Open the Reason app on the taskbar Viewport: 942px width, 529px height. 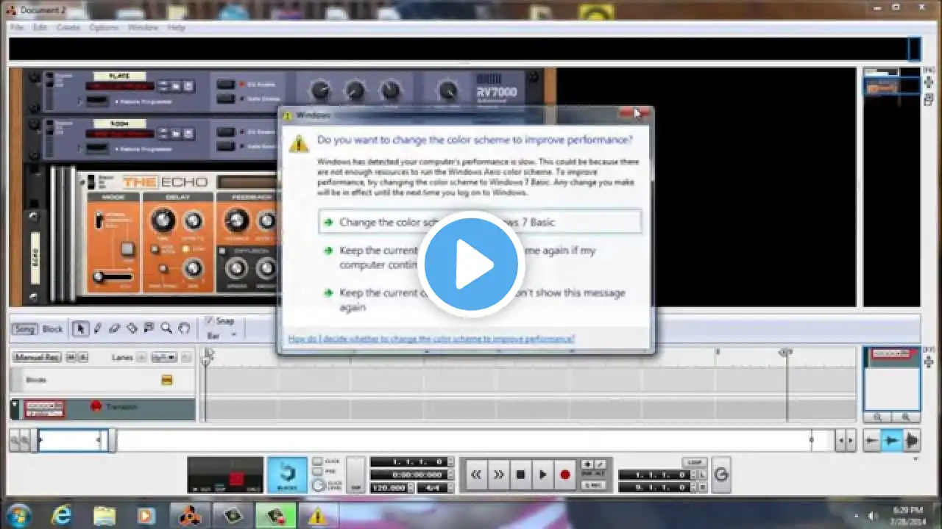191,516
